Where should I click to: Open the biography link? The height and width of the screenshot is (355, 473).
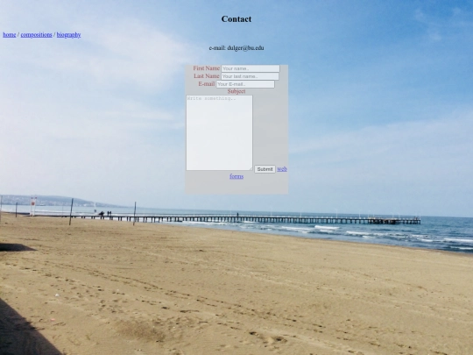point(68,35)
